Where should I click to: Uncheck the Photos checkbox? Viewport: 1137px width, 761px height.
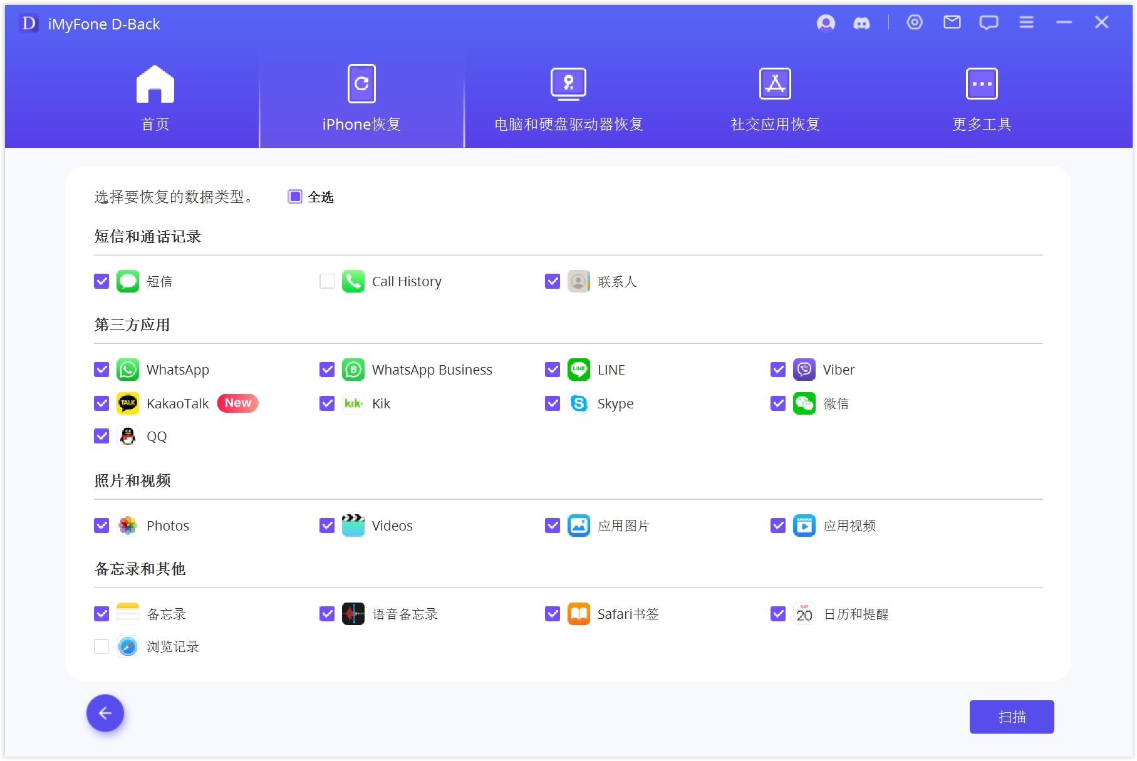click(x=101, y=525)
